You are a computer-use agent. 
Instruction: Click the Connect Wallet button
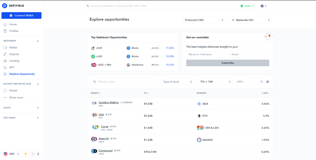click(21, 16)
